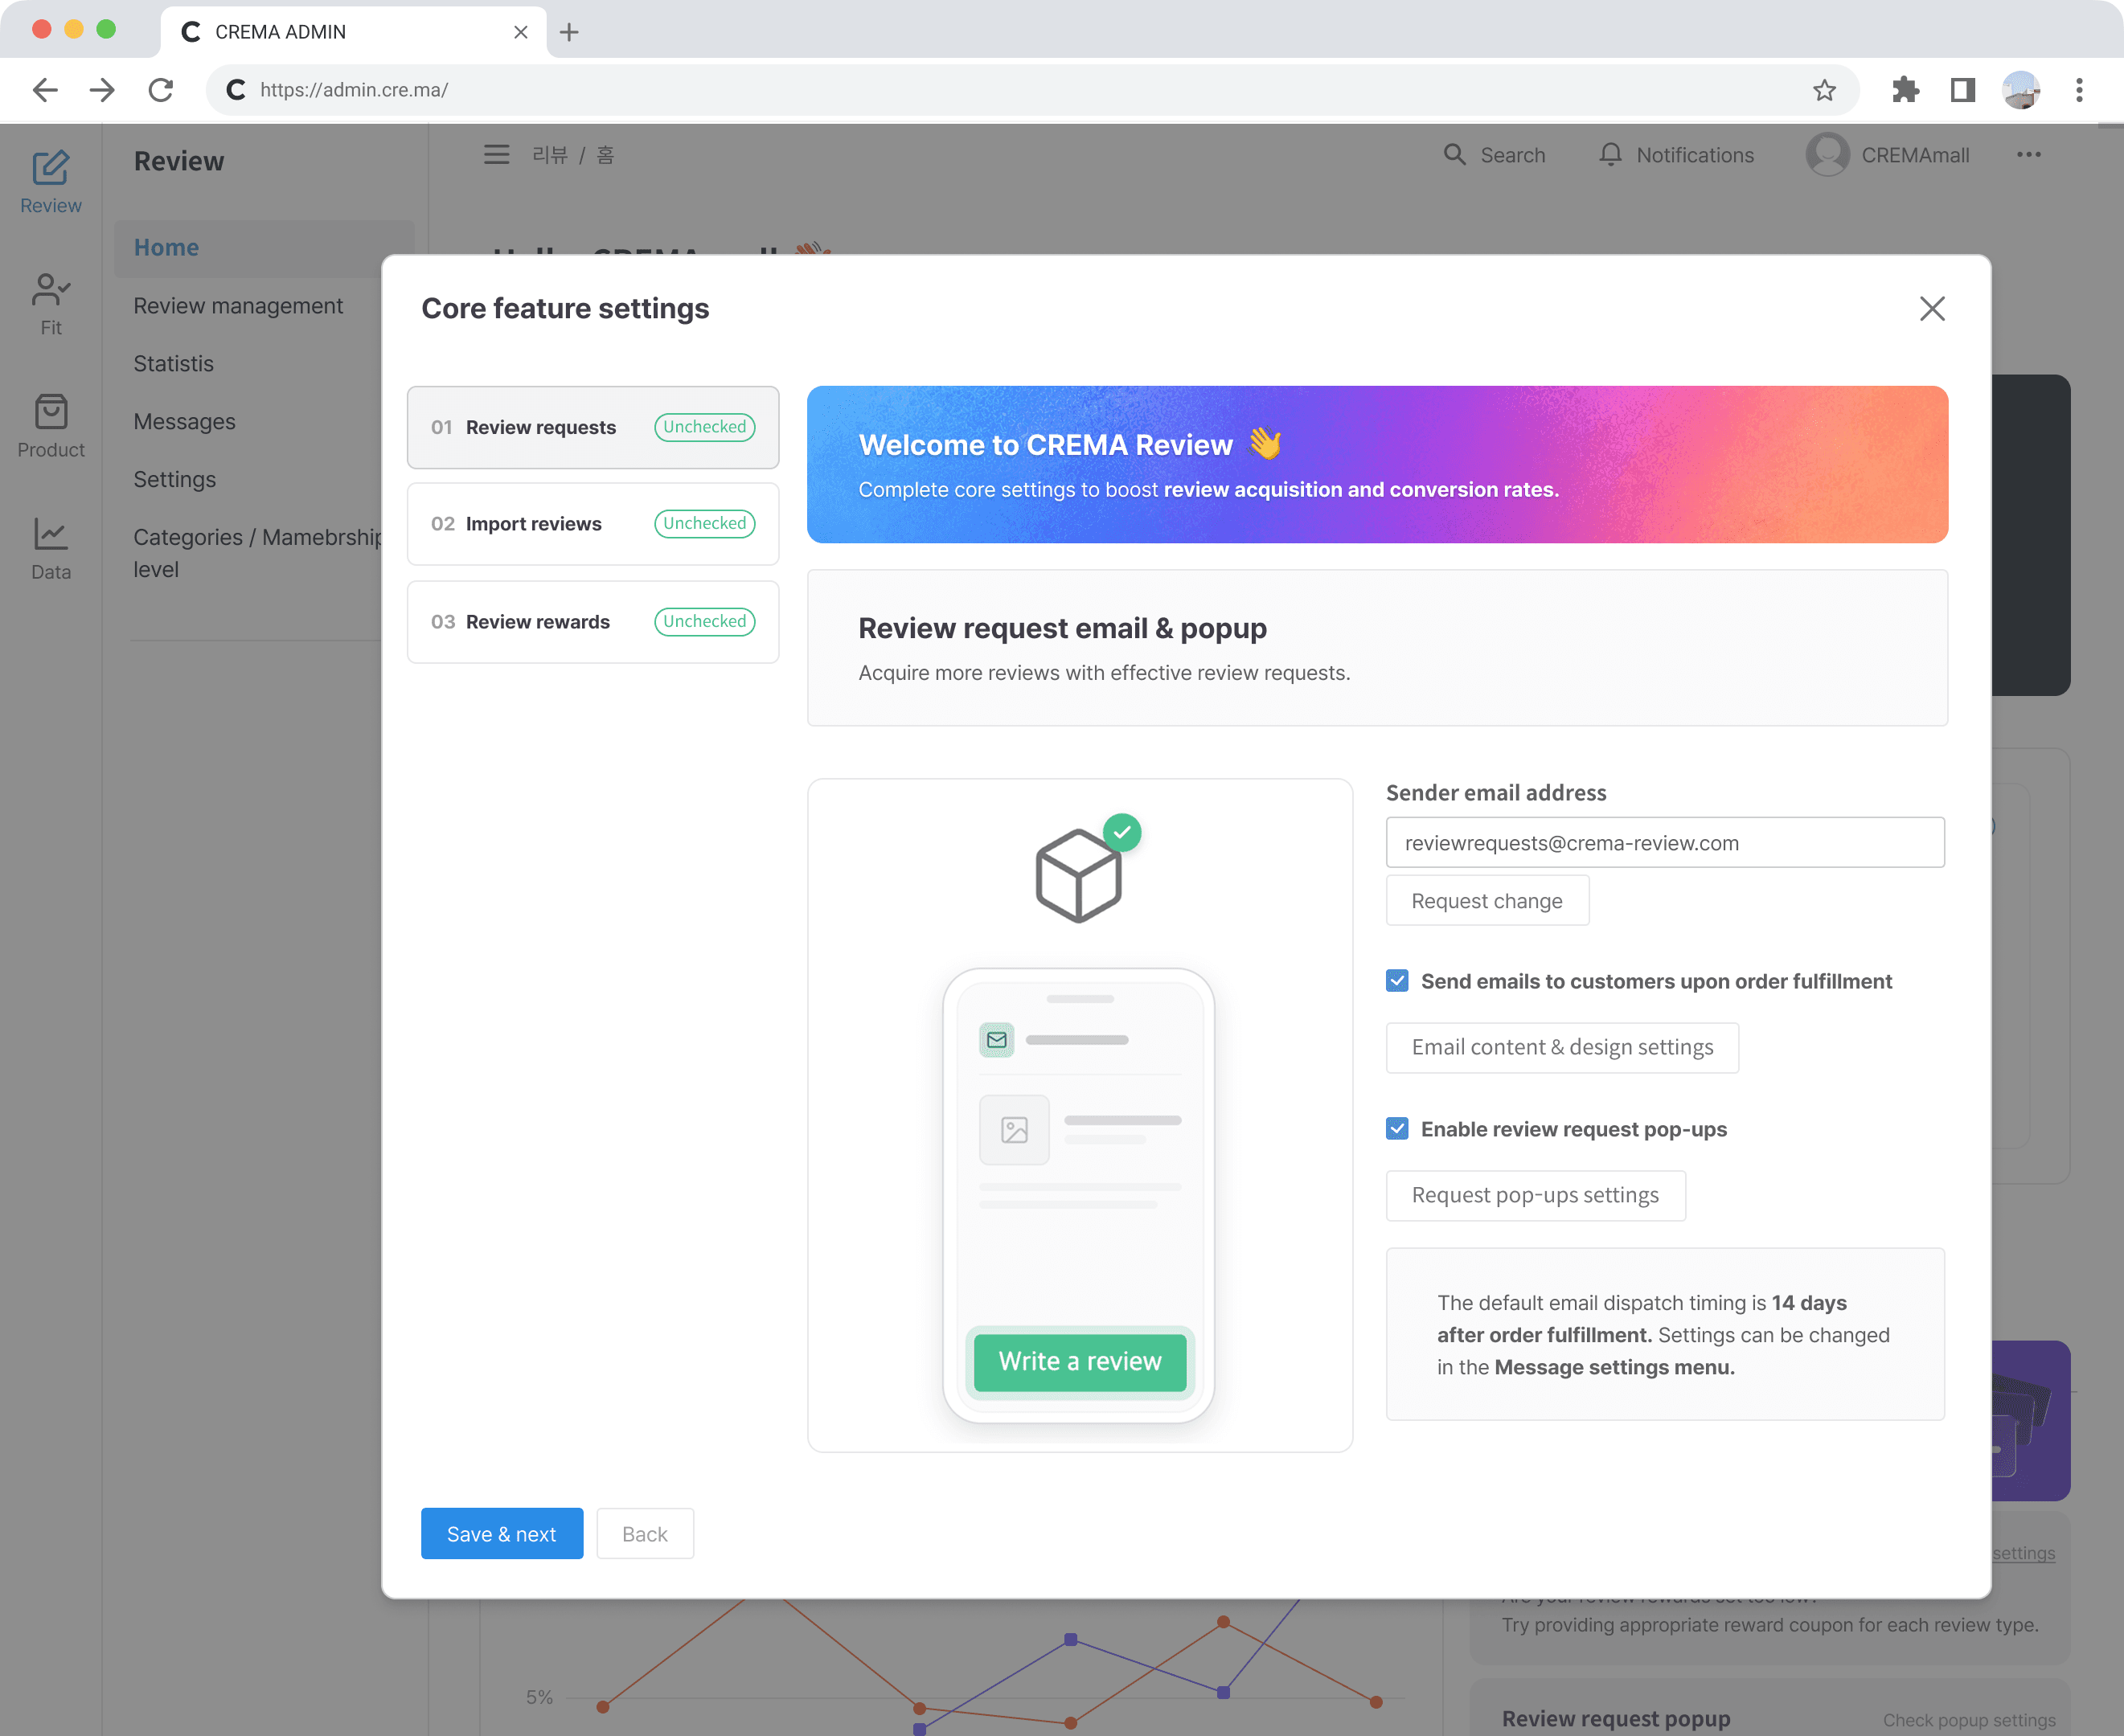The width and height of the screenshot is (2124, 1736).
Task: Open Email content & design settings
Action: pyautogui.click(x=1563, y=1048)
